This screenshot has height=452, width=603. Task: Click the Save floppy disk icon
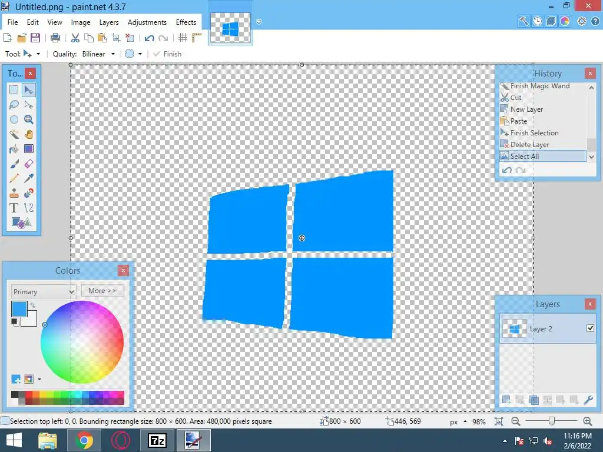pos(35,38)
